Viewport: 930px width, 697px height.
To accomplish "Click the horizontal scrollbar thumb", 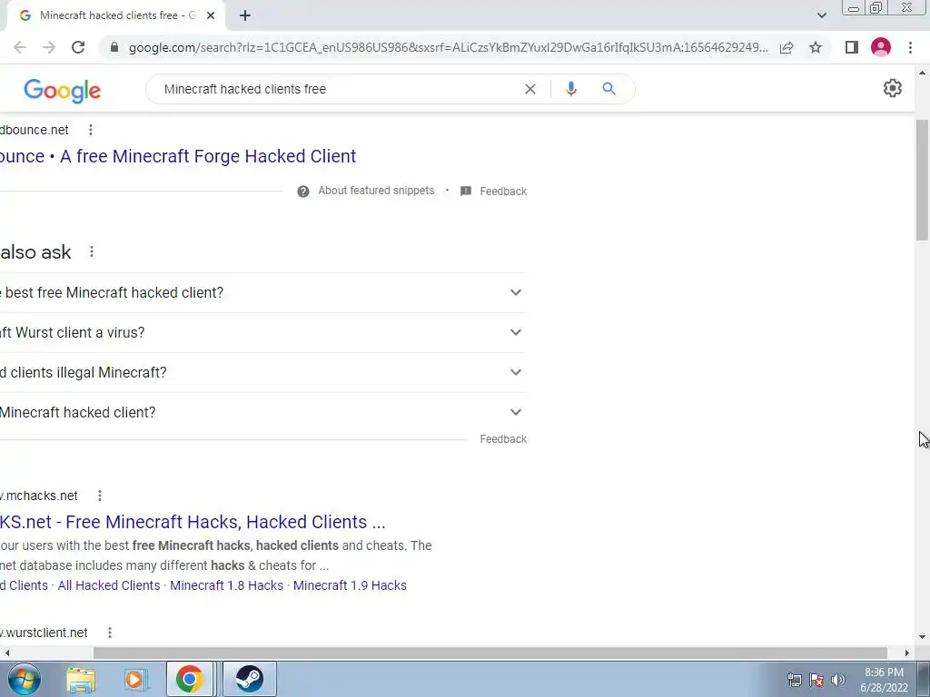I will tap(490, 653).
